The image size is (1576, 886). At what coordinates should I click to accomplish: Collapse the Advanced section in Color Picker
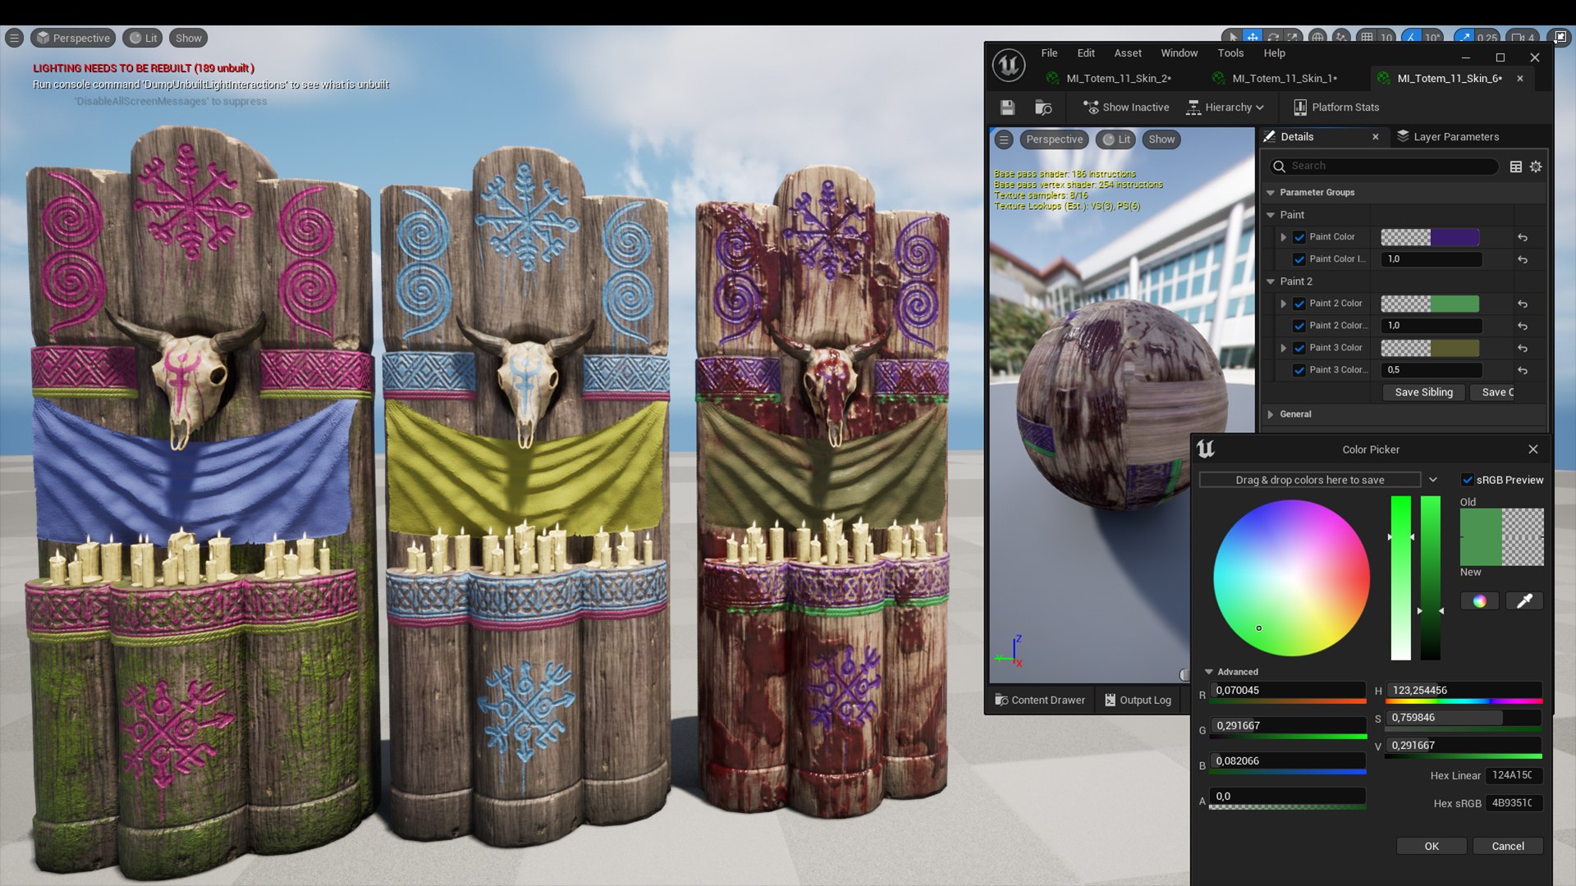point(1209,672)
